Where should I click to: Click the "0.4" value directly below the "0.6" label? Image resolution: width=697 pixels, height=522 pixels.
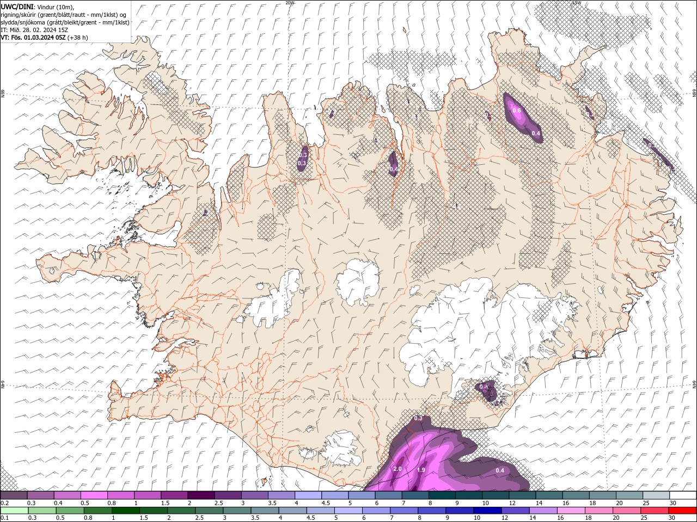coord(536,133)
